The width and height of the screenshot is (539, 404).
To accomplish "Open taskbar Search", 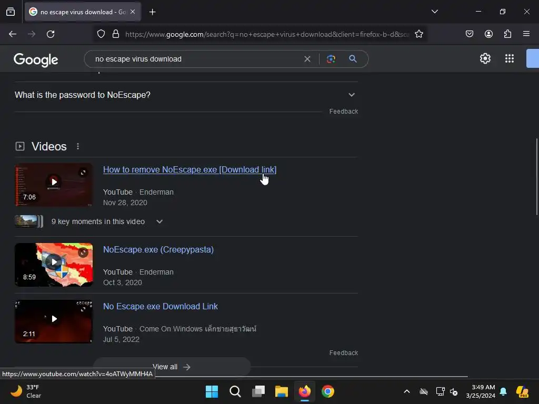I will coord(235,391).
